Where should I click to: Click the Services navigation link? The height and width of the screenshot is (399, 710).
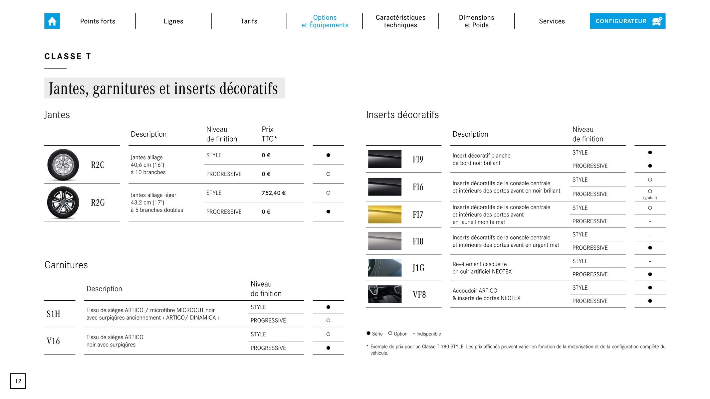pos(551,21)
